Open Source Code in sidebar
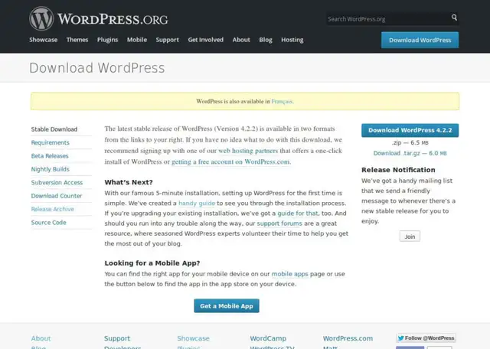The height and width of the screenshot is (349, 490). [x=49, y=223]
